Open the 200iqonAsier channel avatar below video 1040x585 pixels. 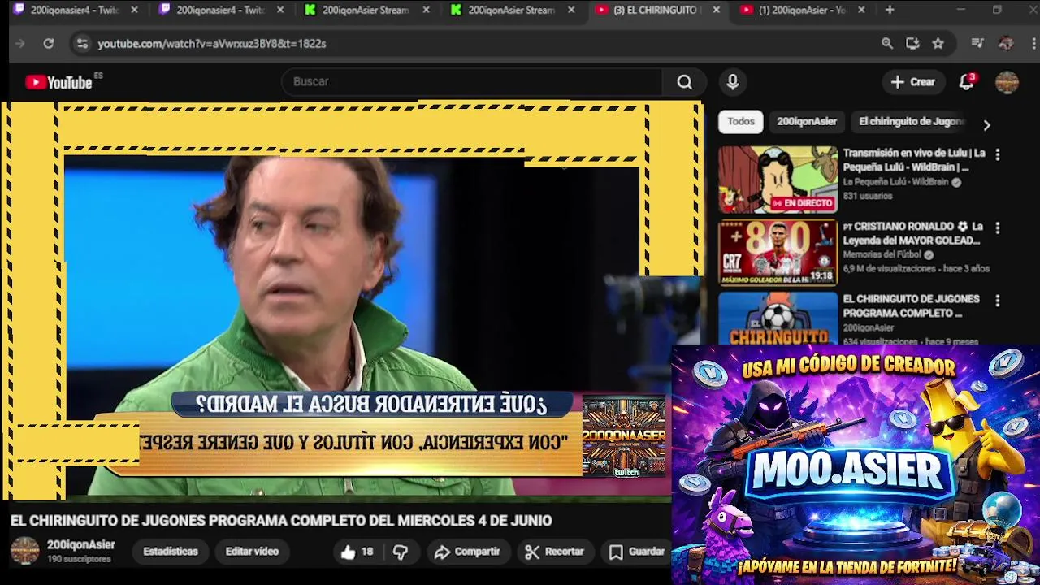(24, 551)
